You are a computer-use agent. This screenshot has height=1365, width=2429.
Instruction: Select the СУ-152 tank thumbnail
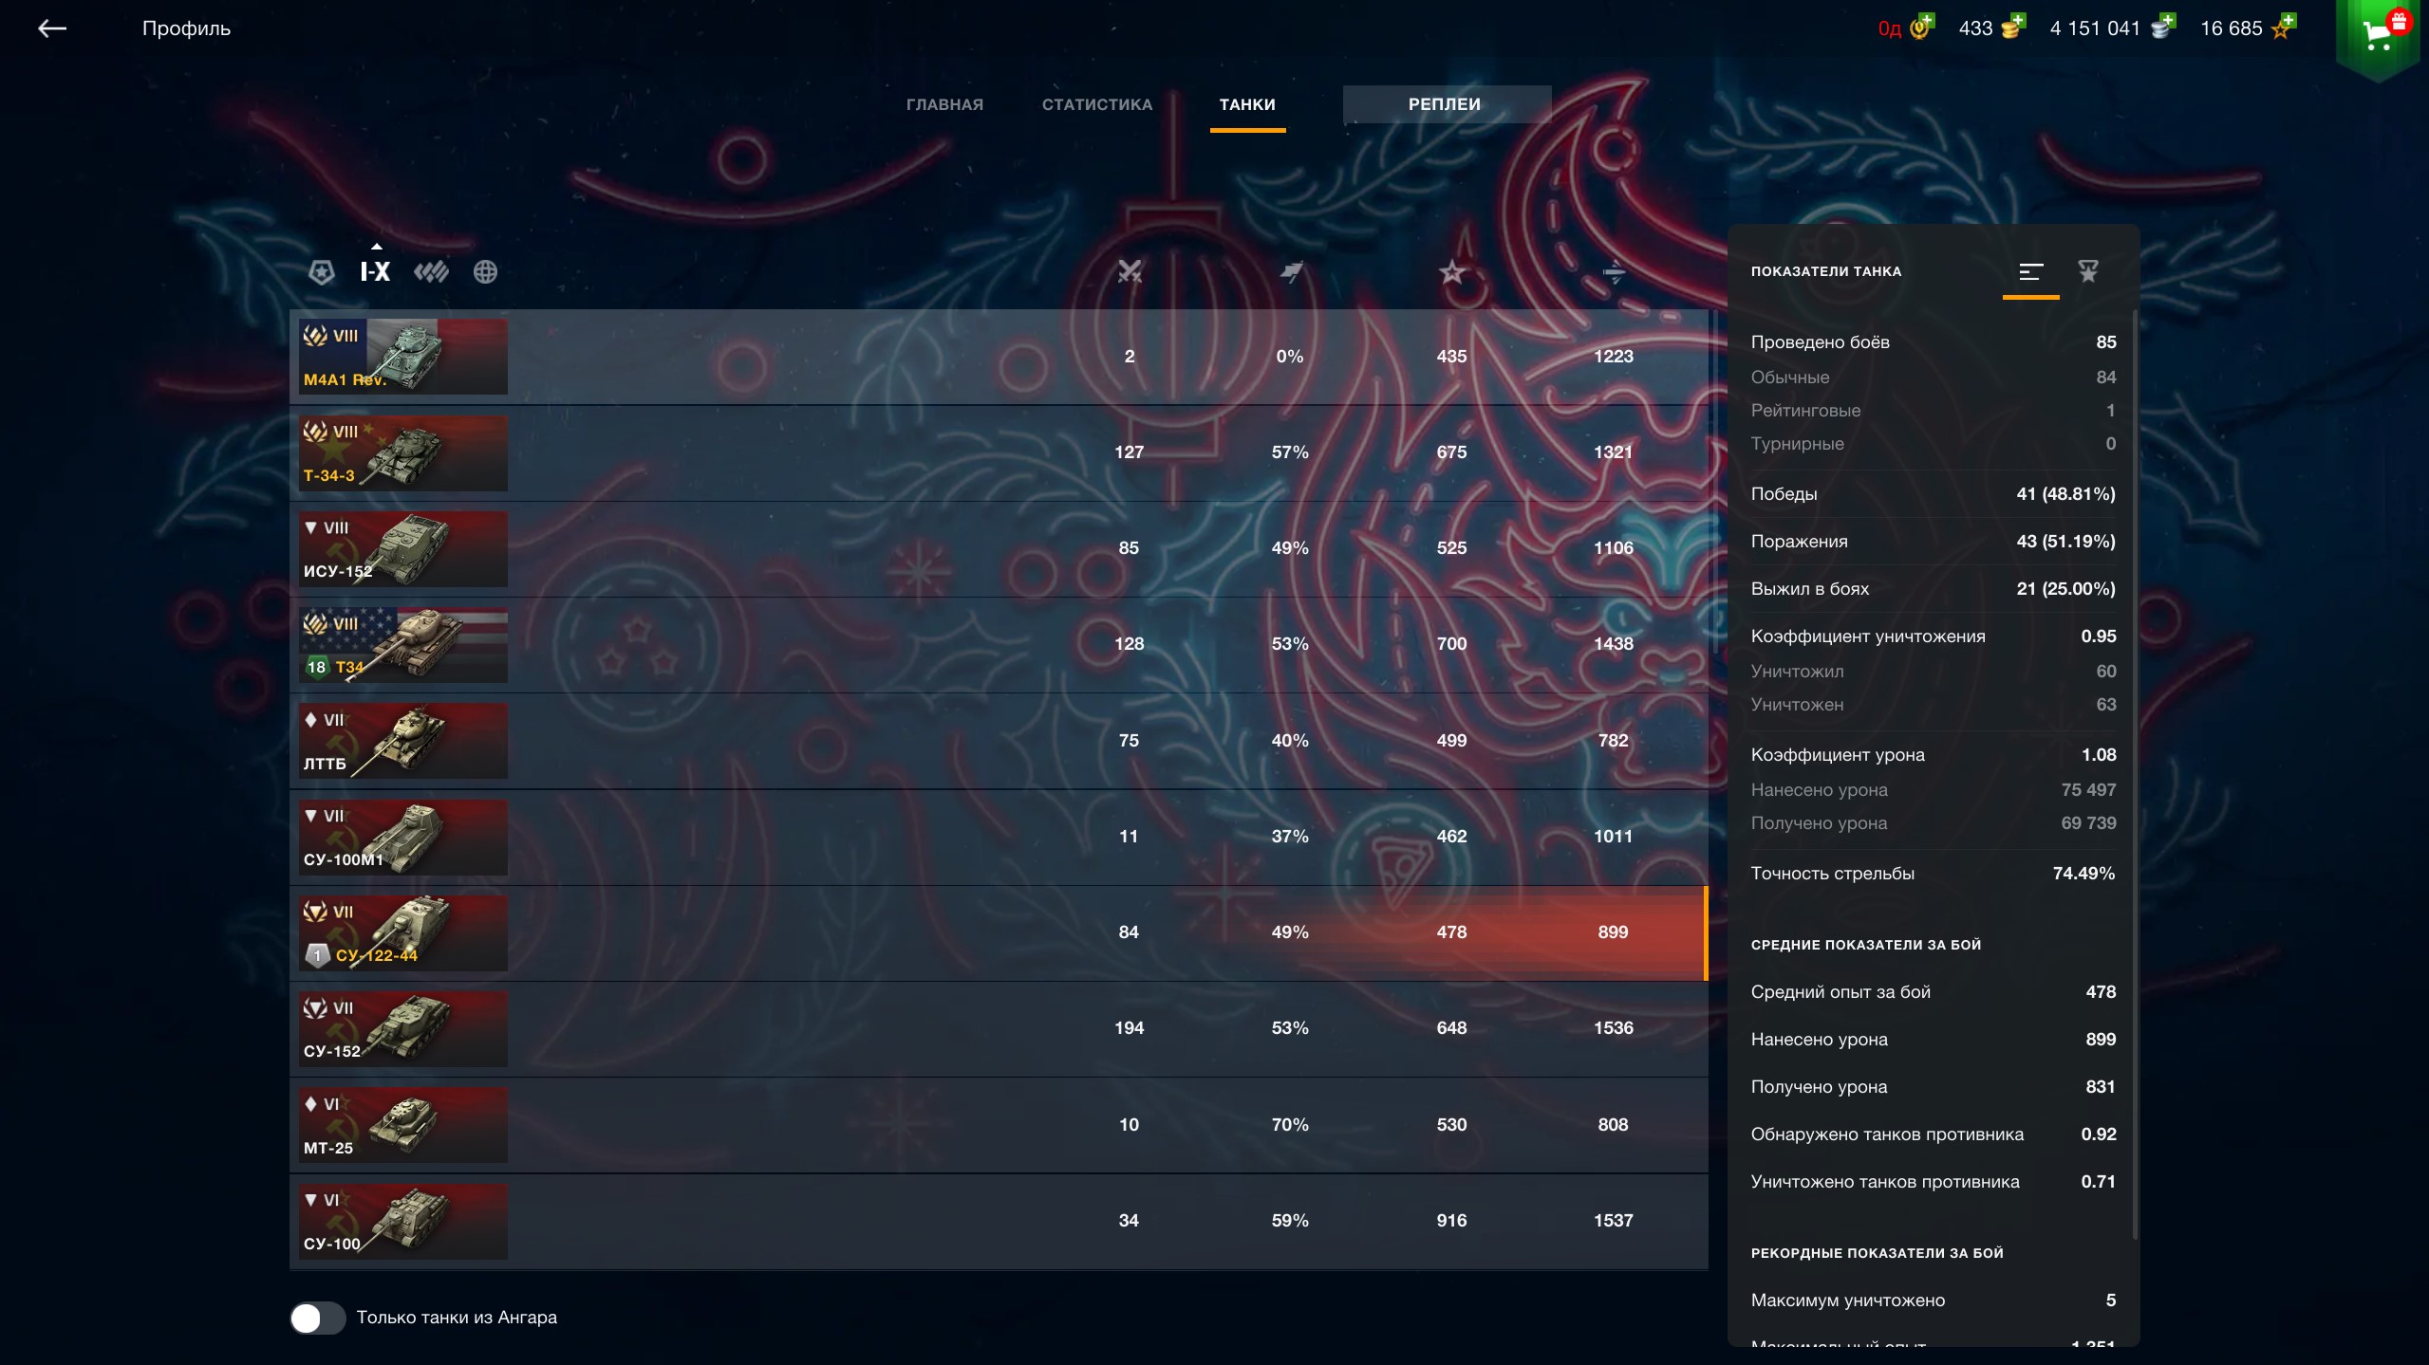coord(403,1029)
